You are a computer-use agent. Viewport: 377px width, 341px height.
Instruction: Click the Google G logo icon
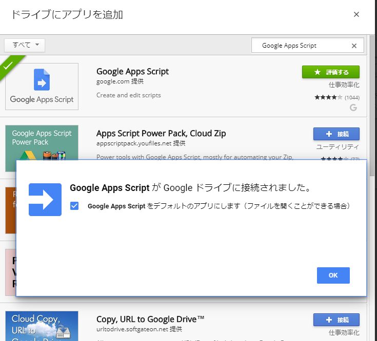353,108
